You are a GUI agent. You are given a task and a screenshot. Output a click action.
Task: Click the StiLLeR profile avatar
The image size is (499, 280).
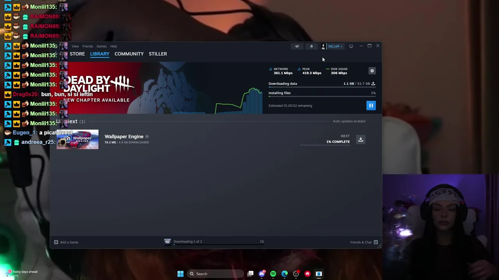[323, 46]
